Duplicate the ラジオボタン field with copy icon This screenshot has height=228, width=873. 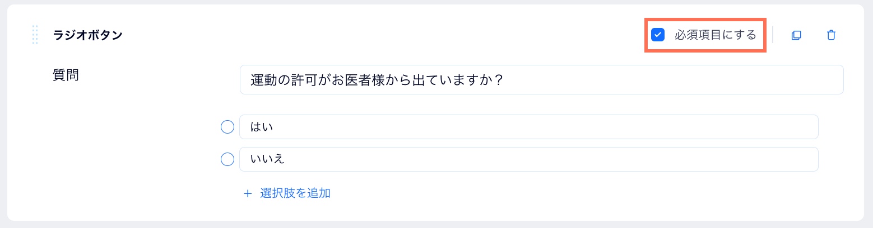[x=796, y=35]
